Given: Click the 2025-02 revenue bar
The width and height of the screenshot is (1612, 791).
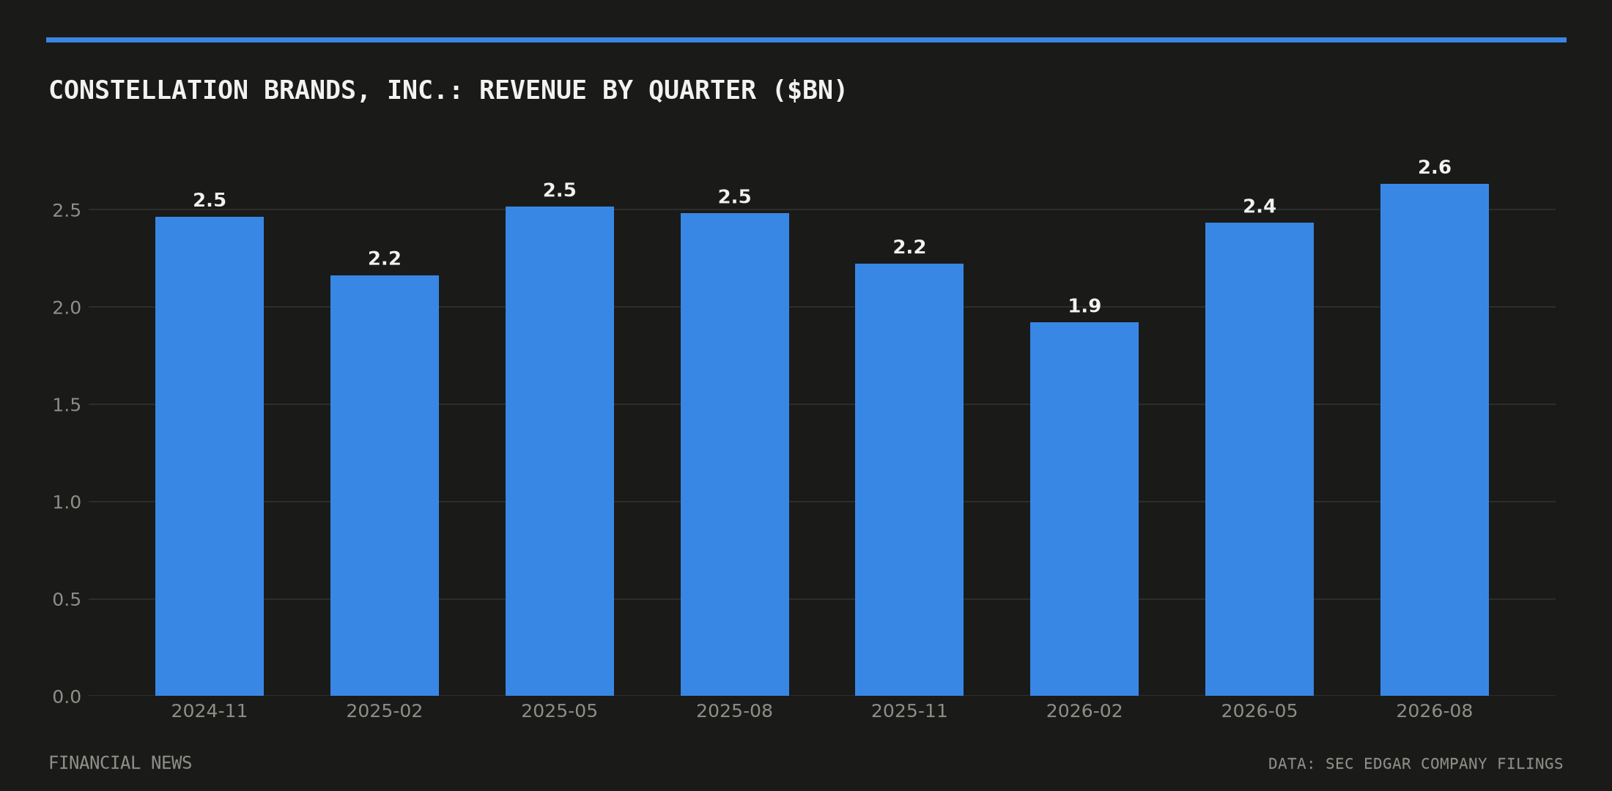Looking at the screenshot, I should click(385, 486).
